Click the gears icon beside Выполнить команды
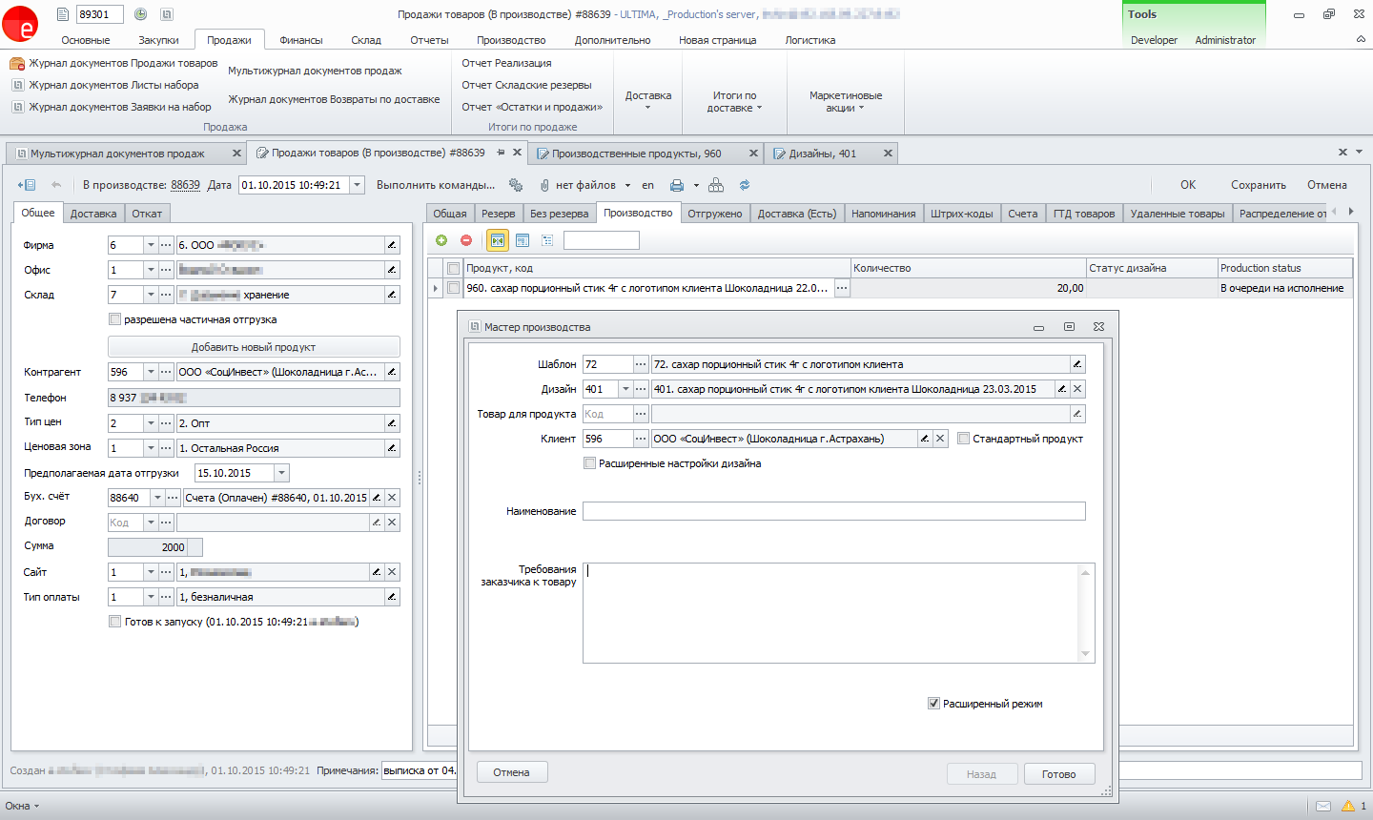The height and width of the screenshot is (820, 1373). 516,185
